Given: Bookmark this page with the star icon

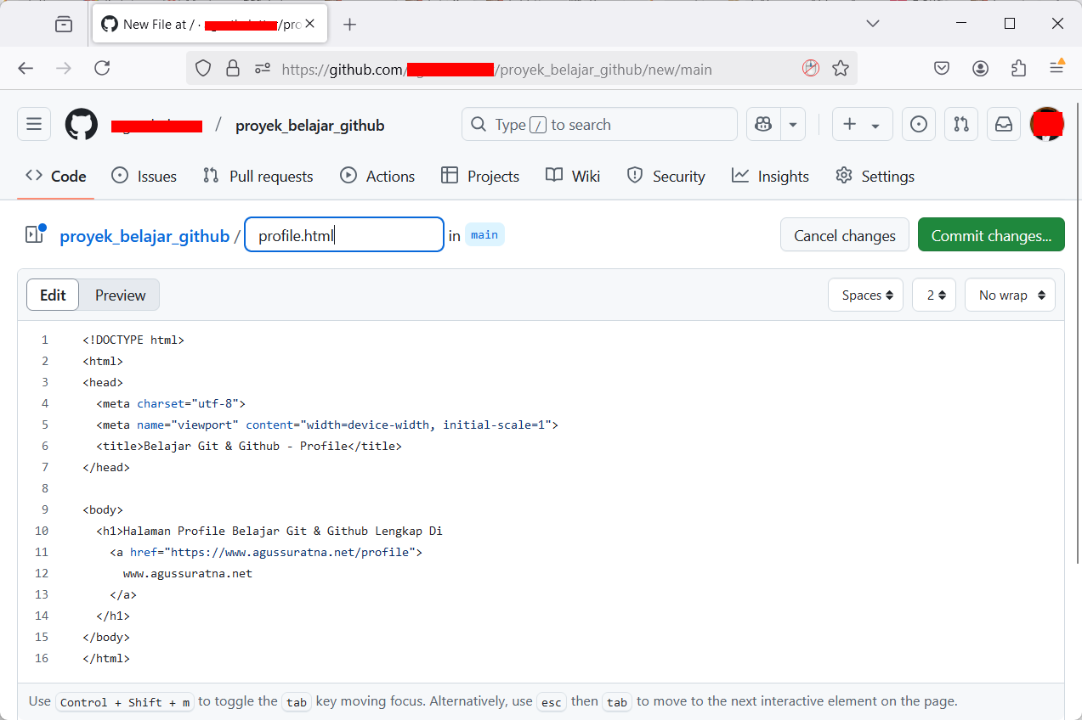Looking at the screenshot, I should pos(841,69).
